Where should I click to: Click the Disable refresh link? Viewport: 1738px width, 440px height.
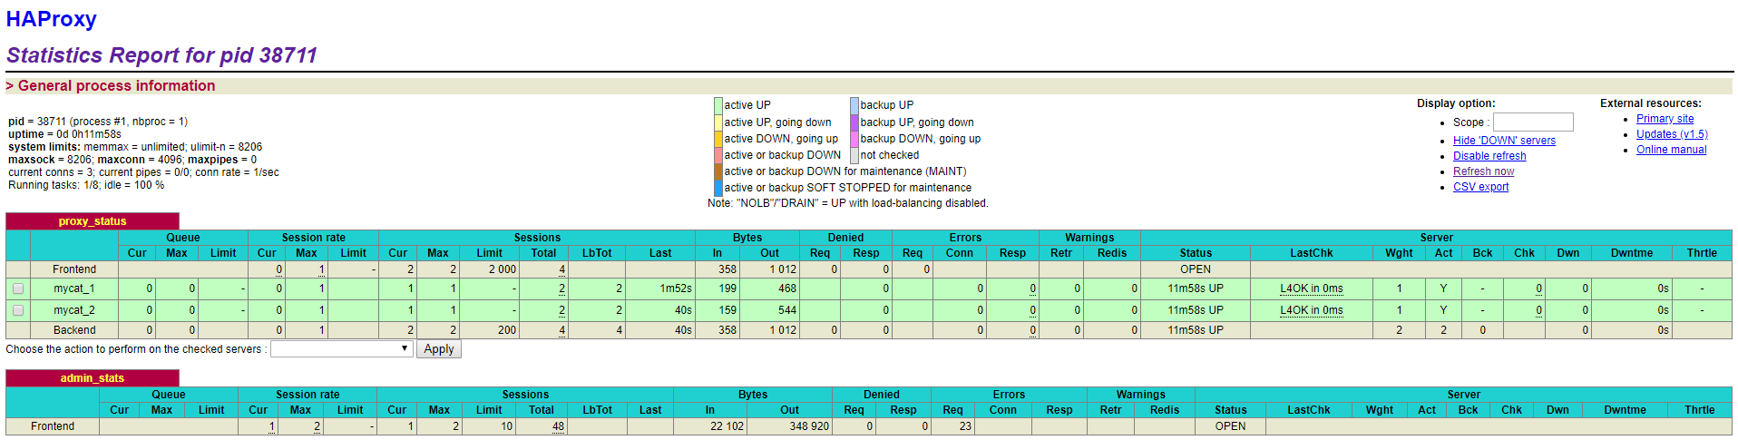click(x=1489, y=156)
